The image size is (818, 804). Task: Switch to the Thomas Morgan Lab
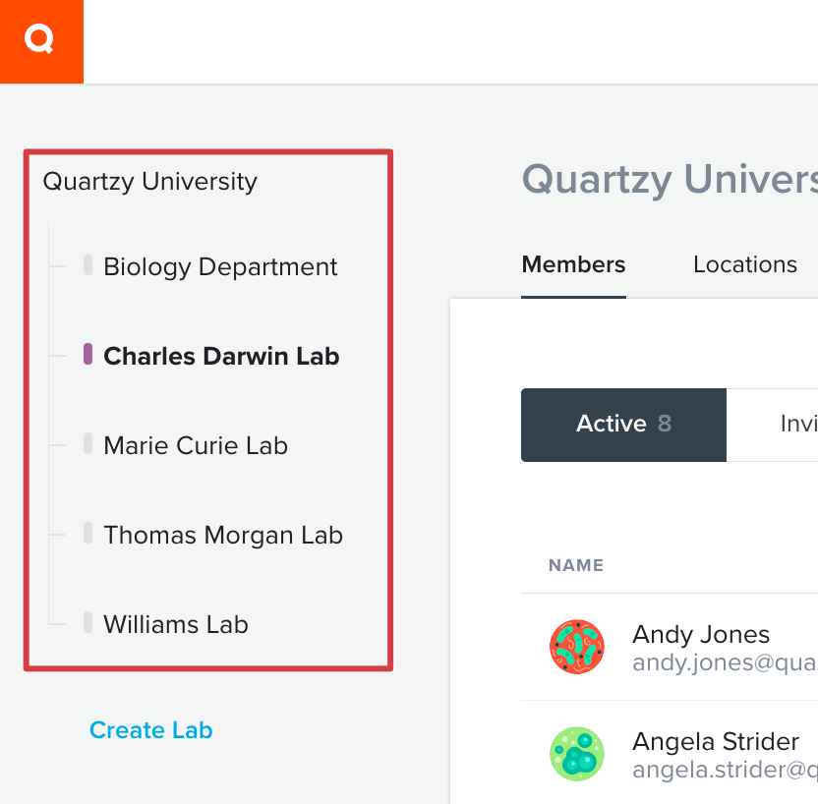coord(223,536)
